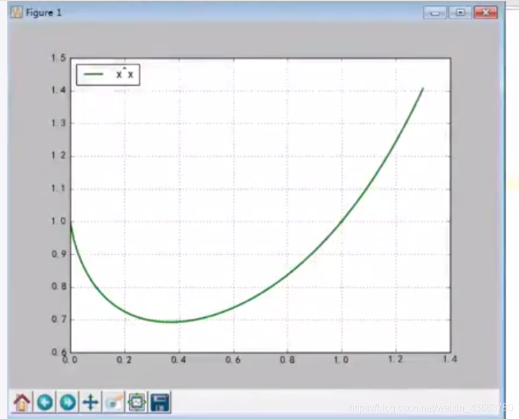Click x-axis label 0.4
This screenshot has height=419, width=519.
(x=179, y=360)
